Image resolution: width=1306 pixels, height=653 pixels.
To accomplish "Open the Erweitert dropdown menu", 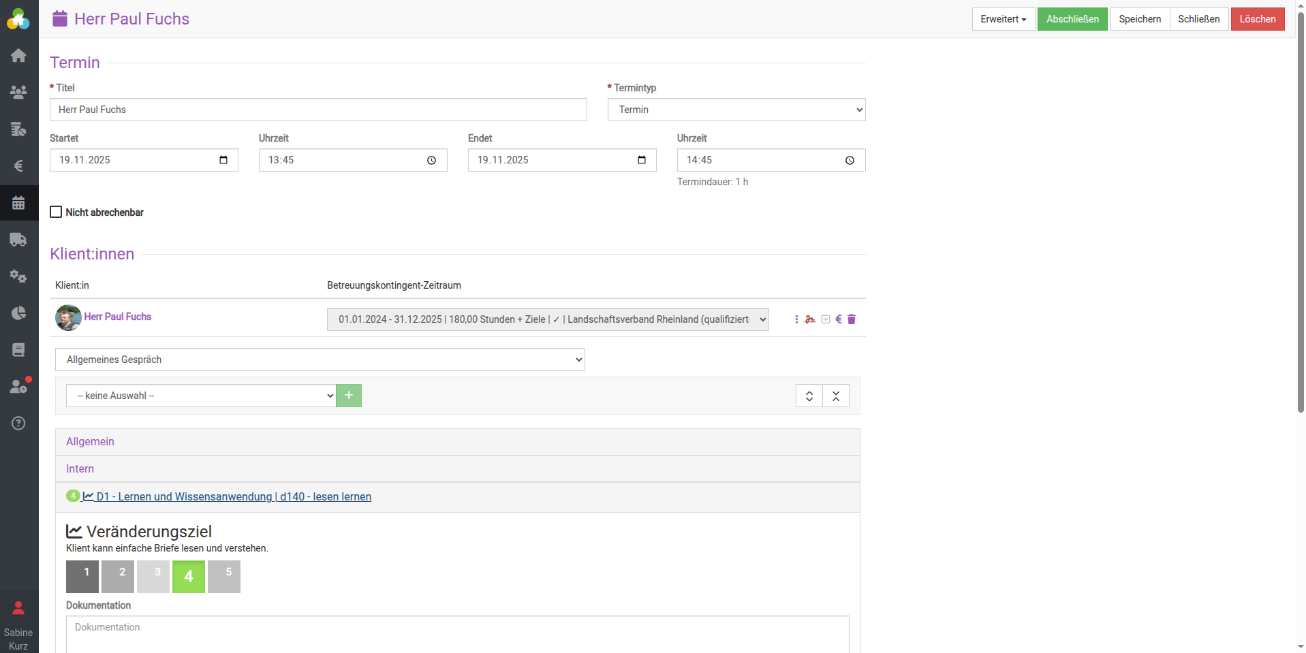I will click(1003, 19).
